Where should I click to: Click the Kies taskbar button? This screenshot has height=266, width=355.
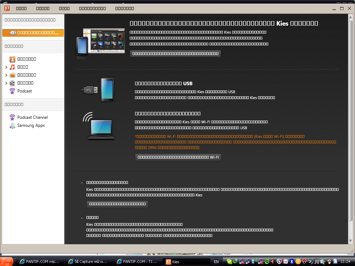point(187,262)
